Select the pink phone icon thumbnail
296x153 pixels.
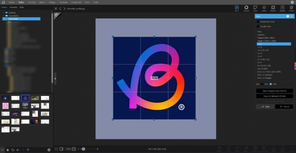[x=5, y=106]
